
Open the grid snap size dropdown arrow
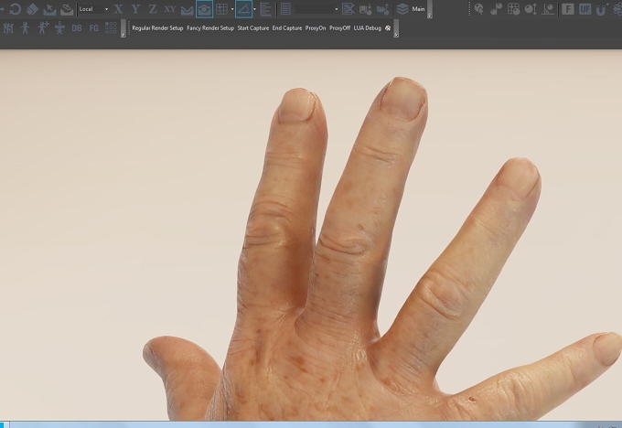point(232,9)
